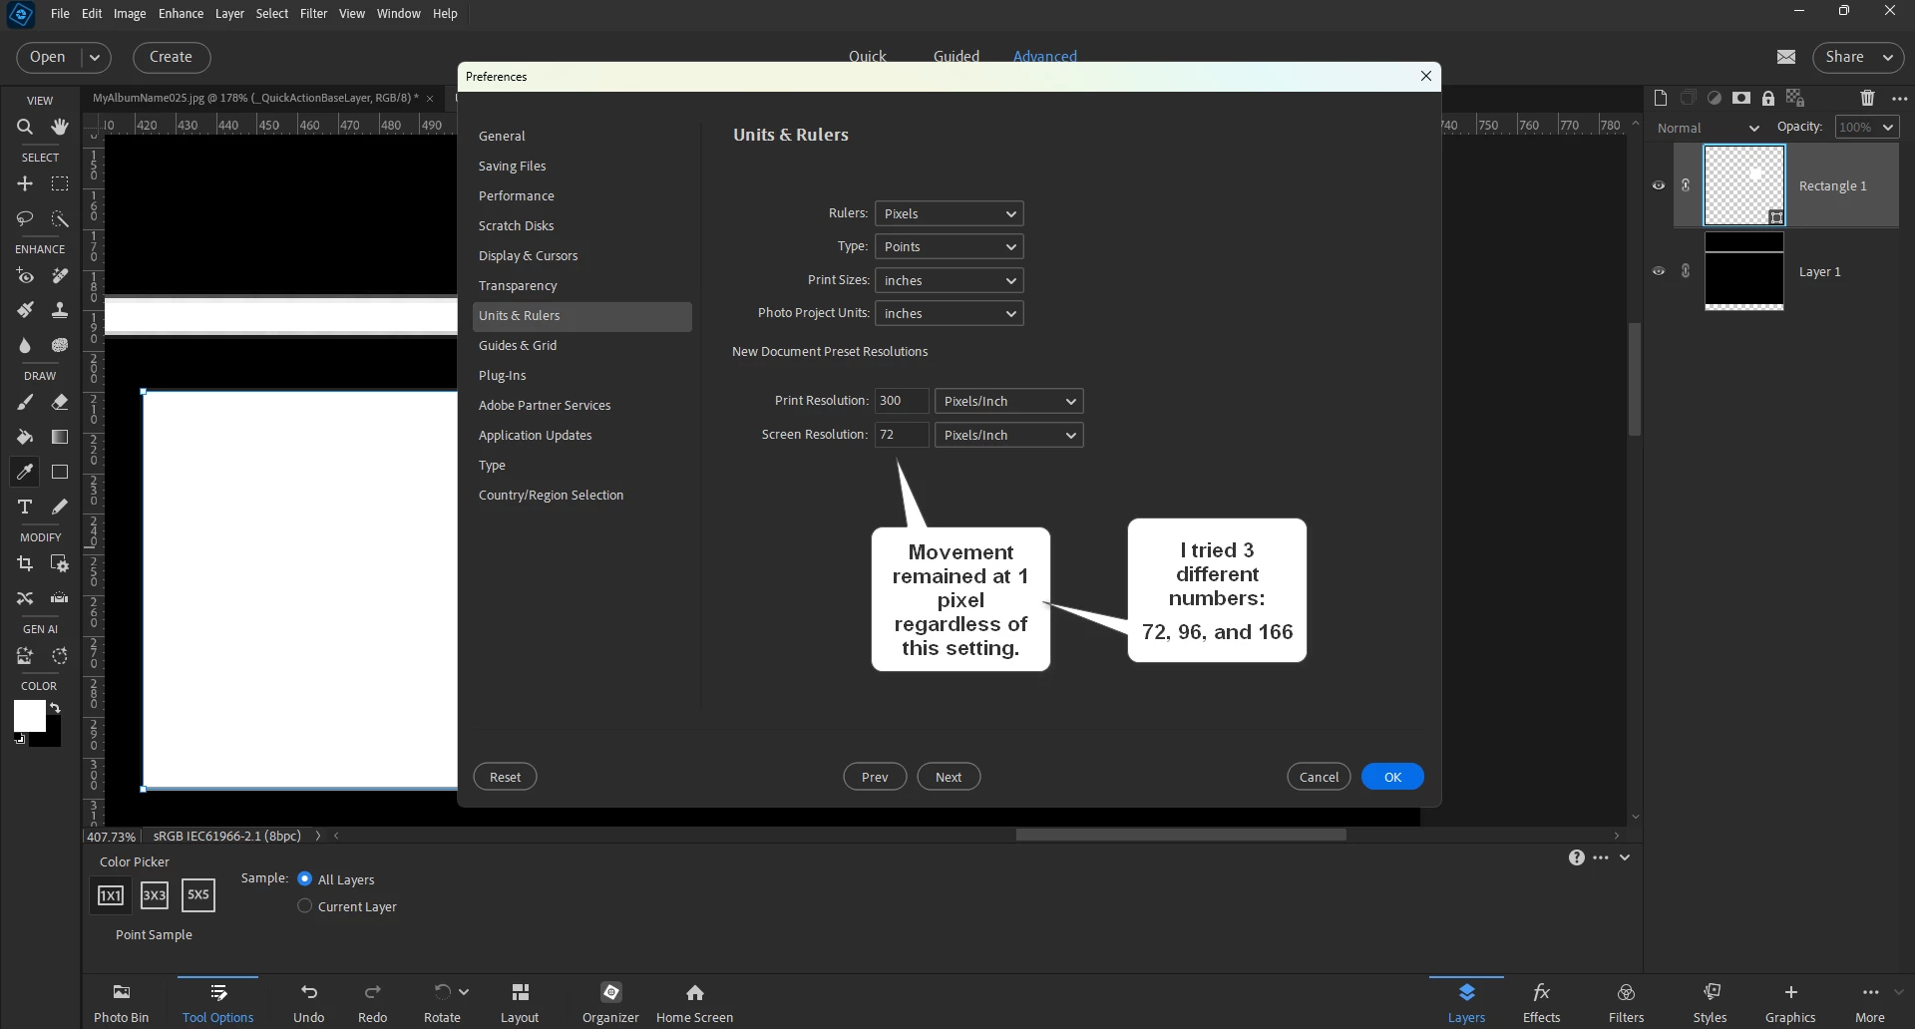
Task: Click the lock all pixels icon
Action: 1768,98
